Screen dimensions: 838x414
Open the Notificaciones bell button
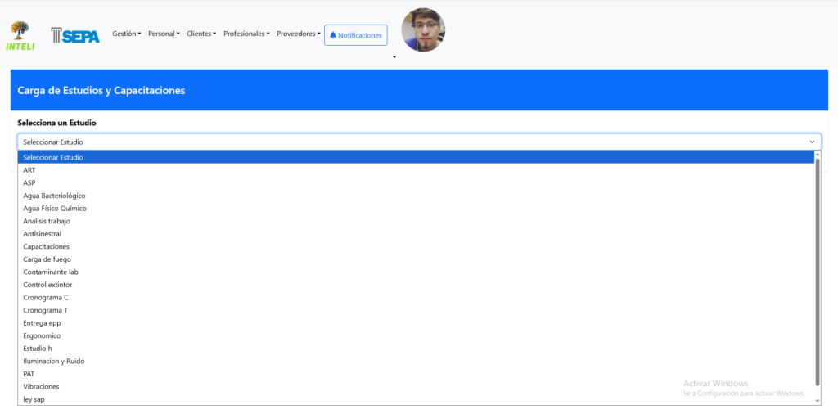(x=355, y=35)
